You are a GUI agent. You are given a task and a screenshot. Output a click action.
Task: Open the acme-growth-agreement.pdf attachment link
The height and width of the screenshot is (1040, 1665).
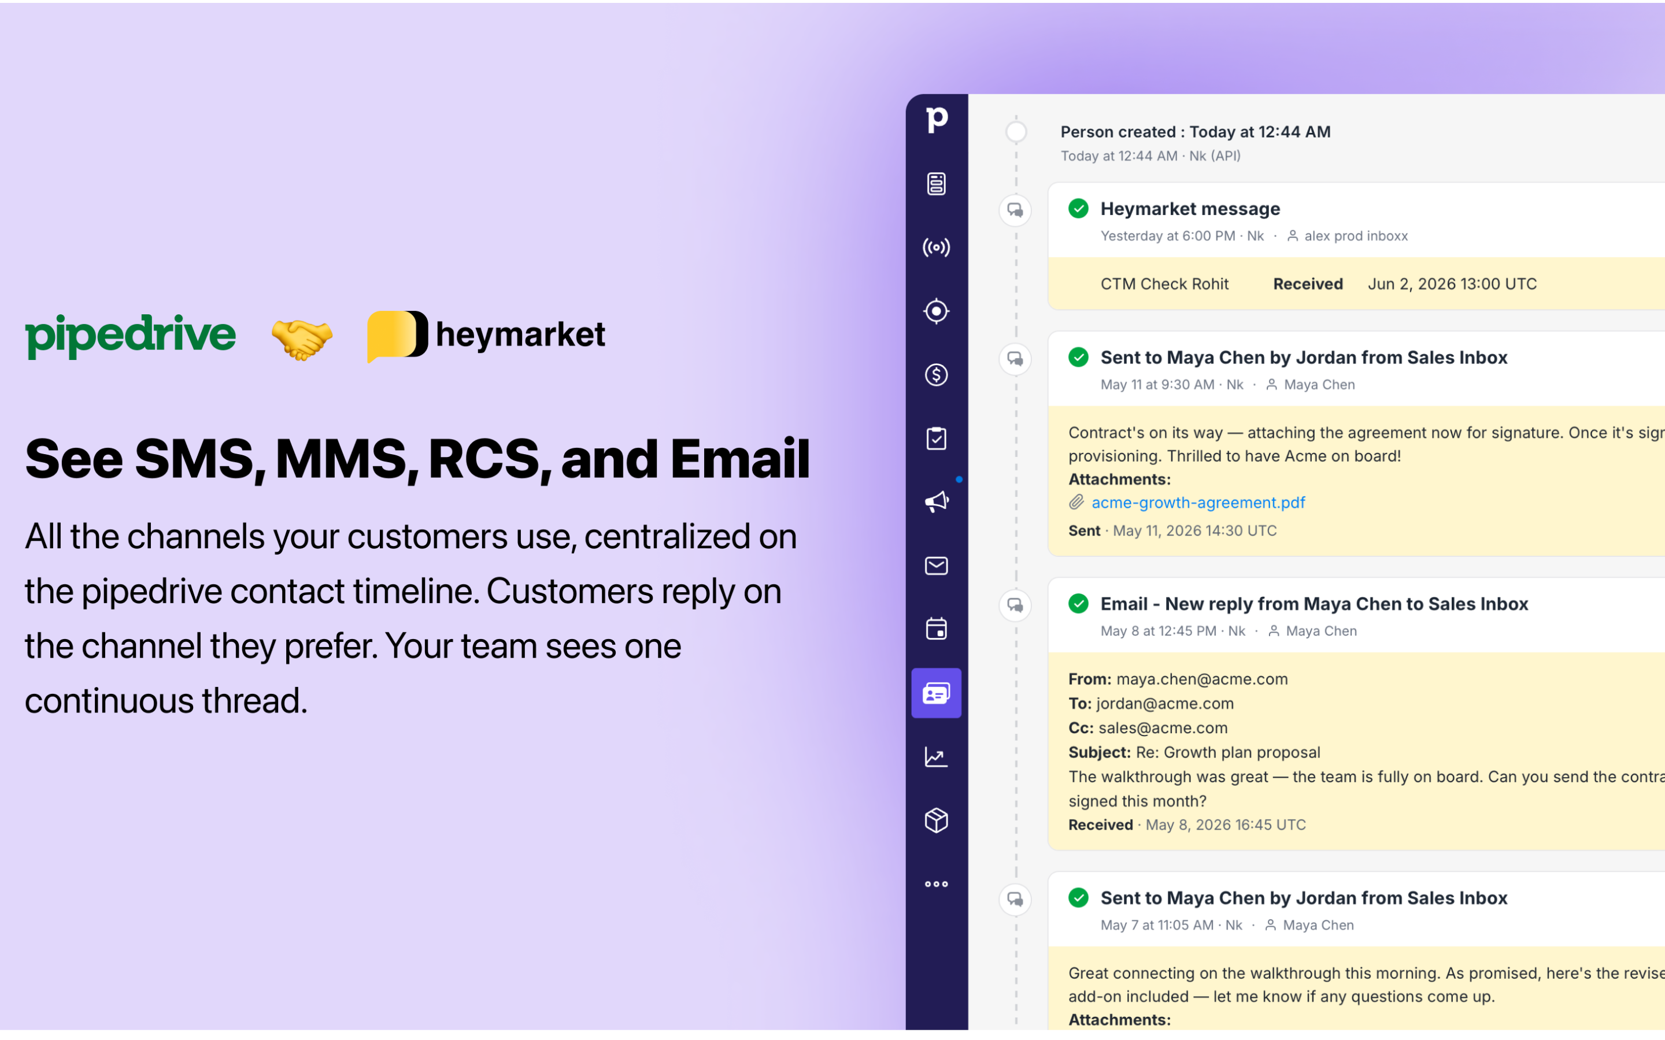(x=1198, y=503)
